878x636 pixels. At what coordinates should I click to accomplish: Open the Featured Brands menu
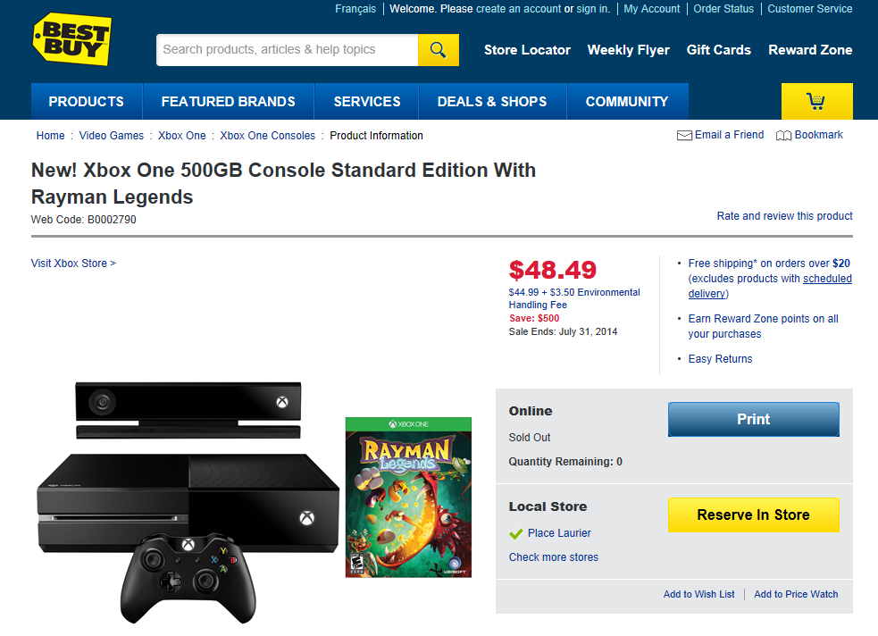[x=228, y=102]
